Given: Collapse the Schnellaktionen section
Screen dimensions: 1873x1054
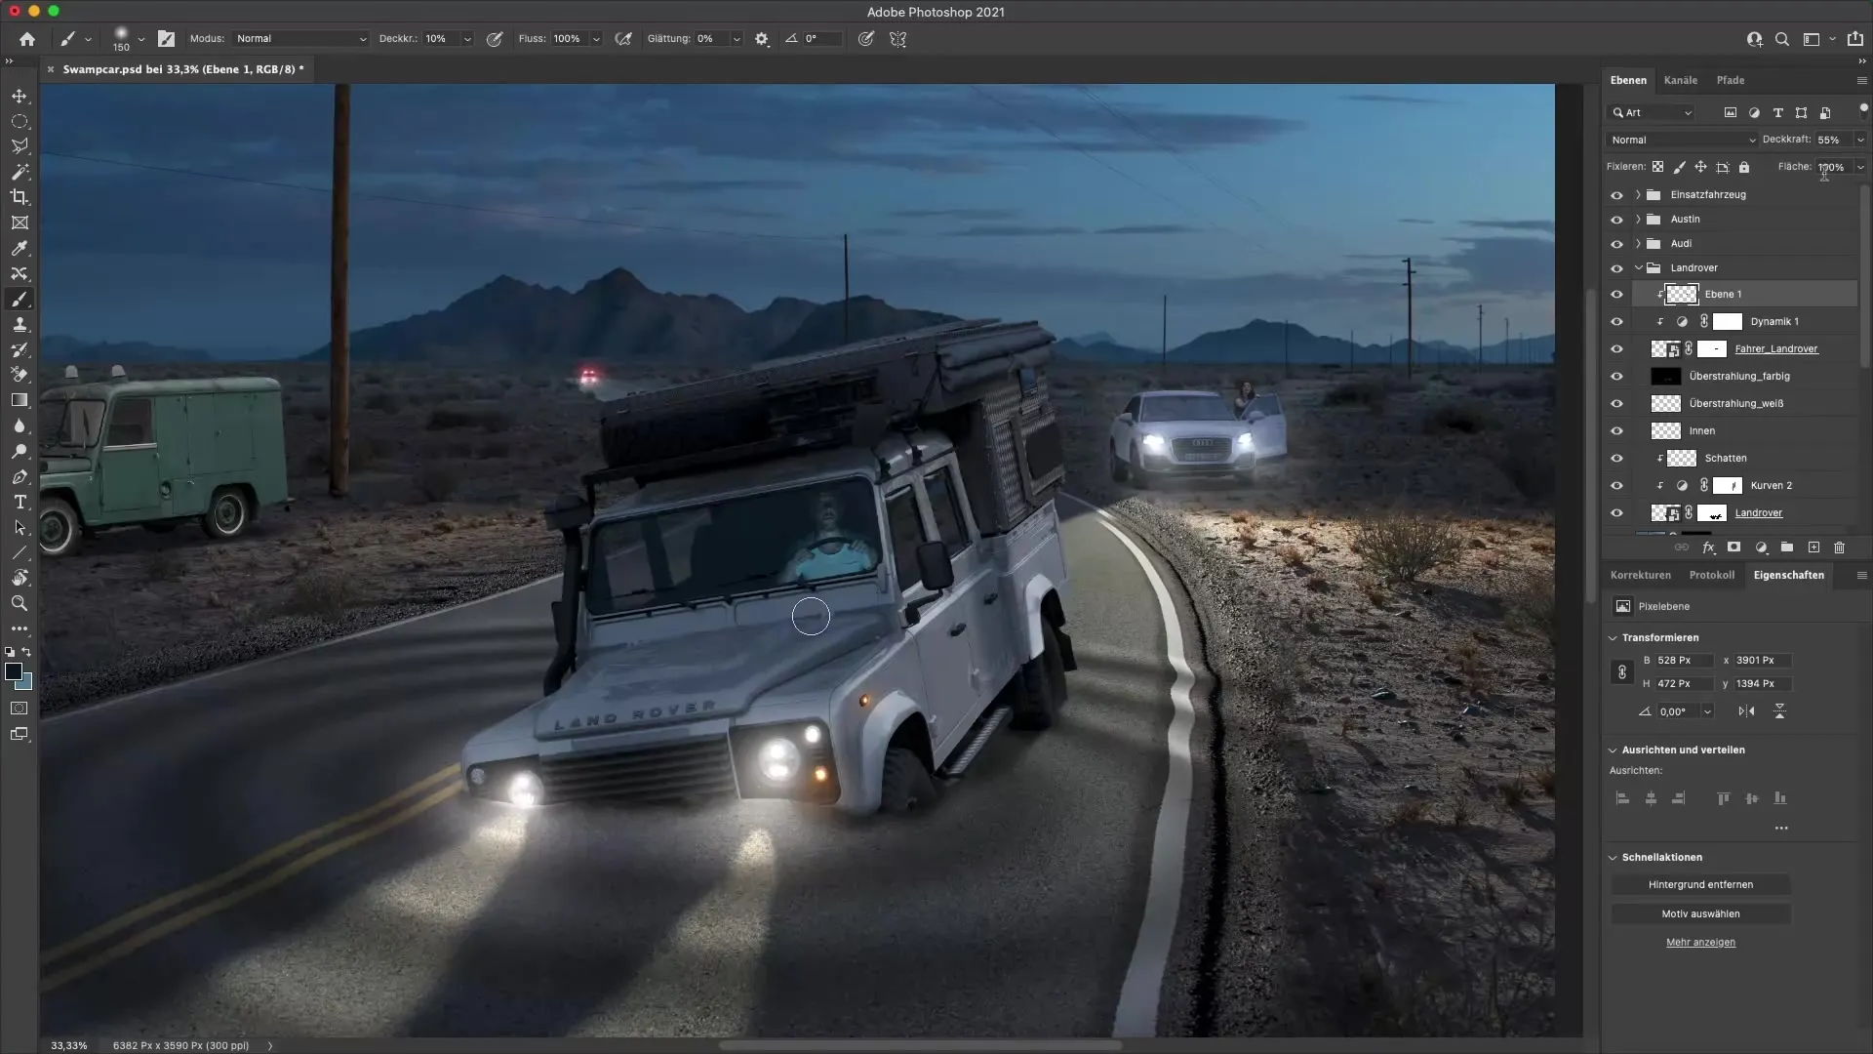Looking at the screenshot, I should (1613, 857).
